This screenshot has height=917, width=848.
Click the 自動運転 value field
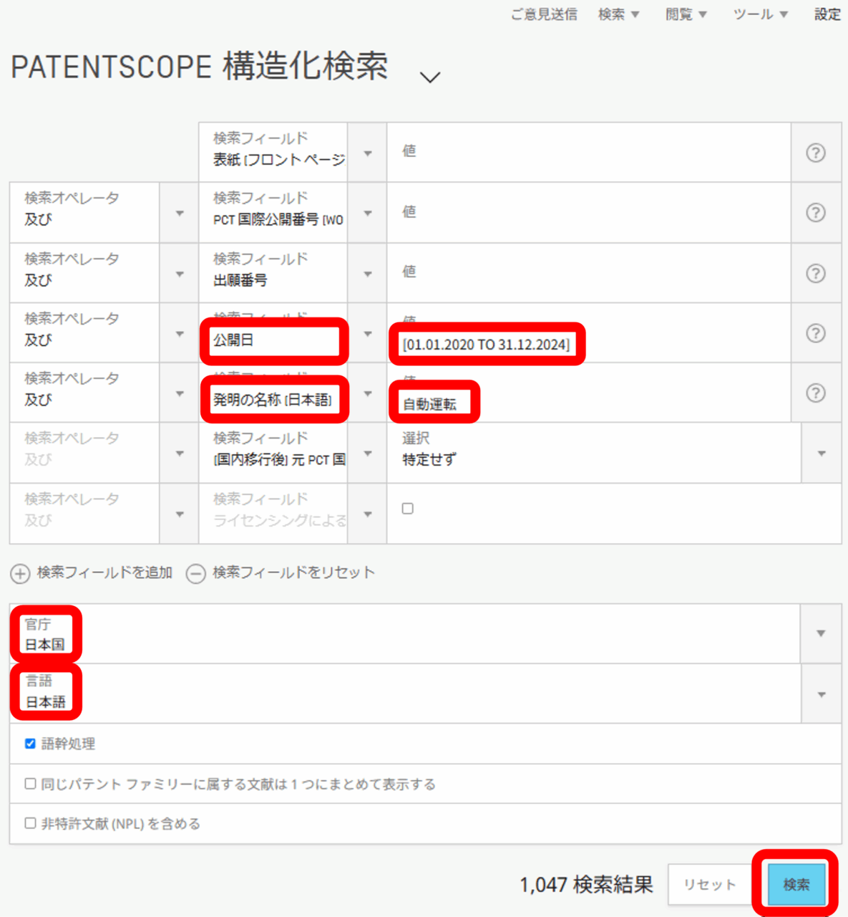(x=589, y=394)
